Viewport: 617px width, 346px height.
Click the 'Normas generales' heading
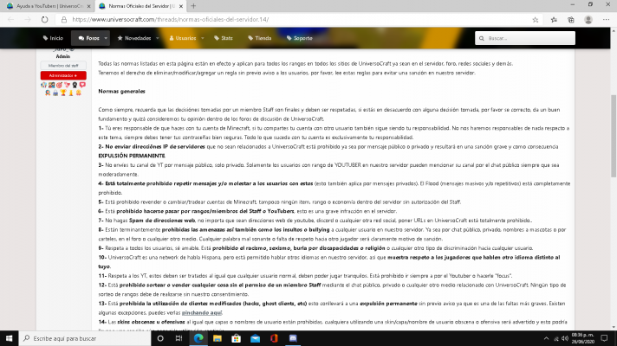point(121,91)
